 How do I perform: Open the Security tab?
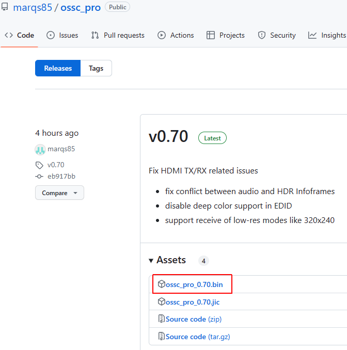[277, 35]
